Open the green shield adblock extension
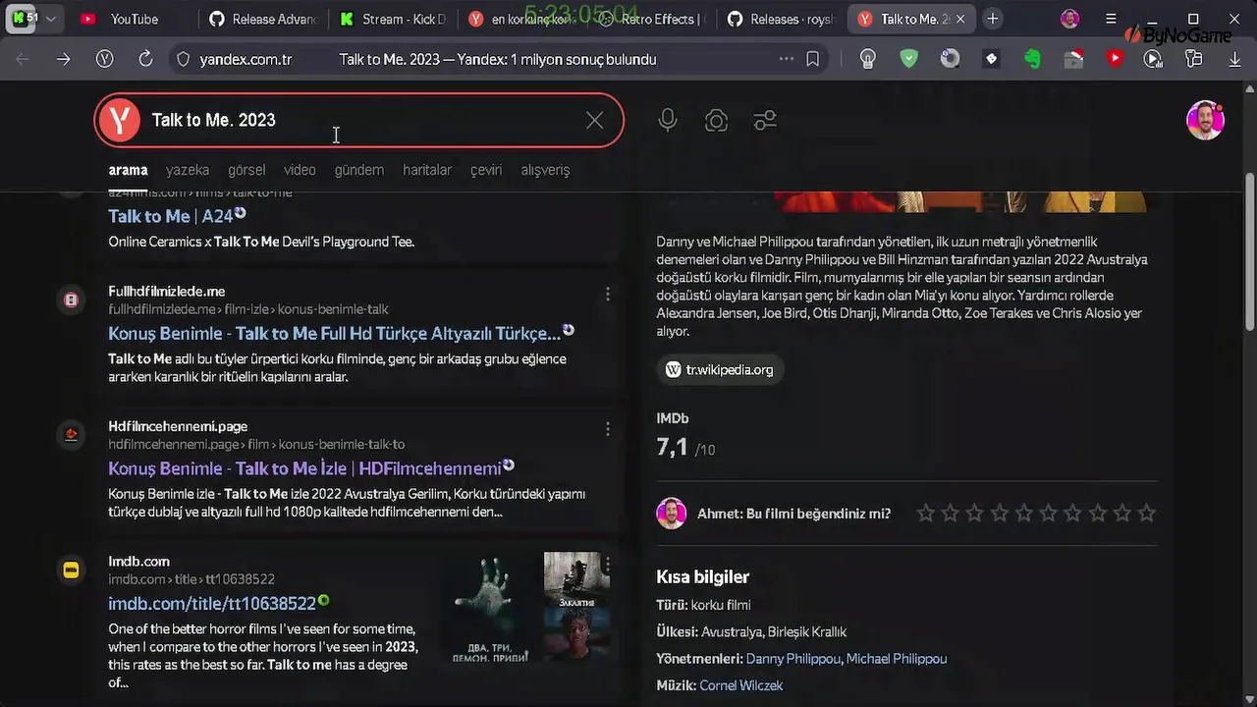Screen dimensions: 1257x707 (909, 59)
